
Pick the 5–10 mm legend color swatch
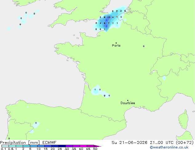click(34, 146)
